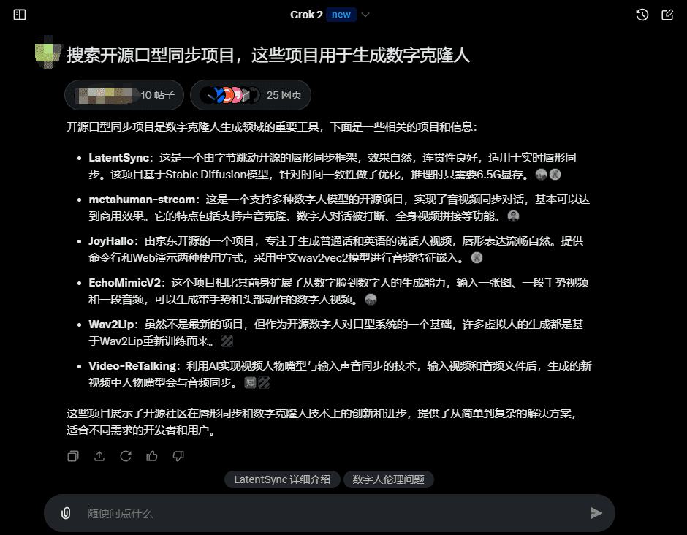Focus the 随便问点什么 message input
This screenshot has height=535, width=687.
click(329, 513)
